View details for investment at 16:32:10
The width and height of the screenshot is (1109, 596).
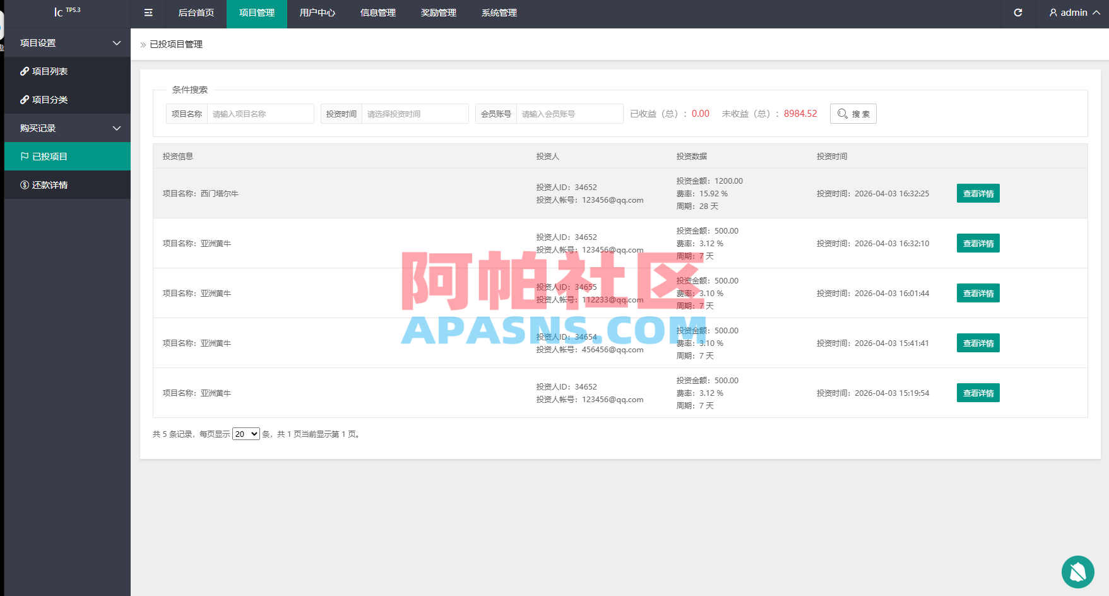(x=978, y=243)
